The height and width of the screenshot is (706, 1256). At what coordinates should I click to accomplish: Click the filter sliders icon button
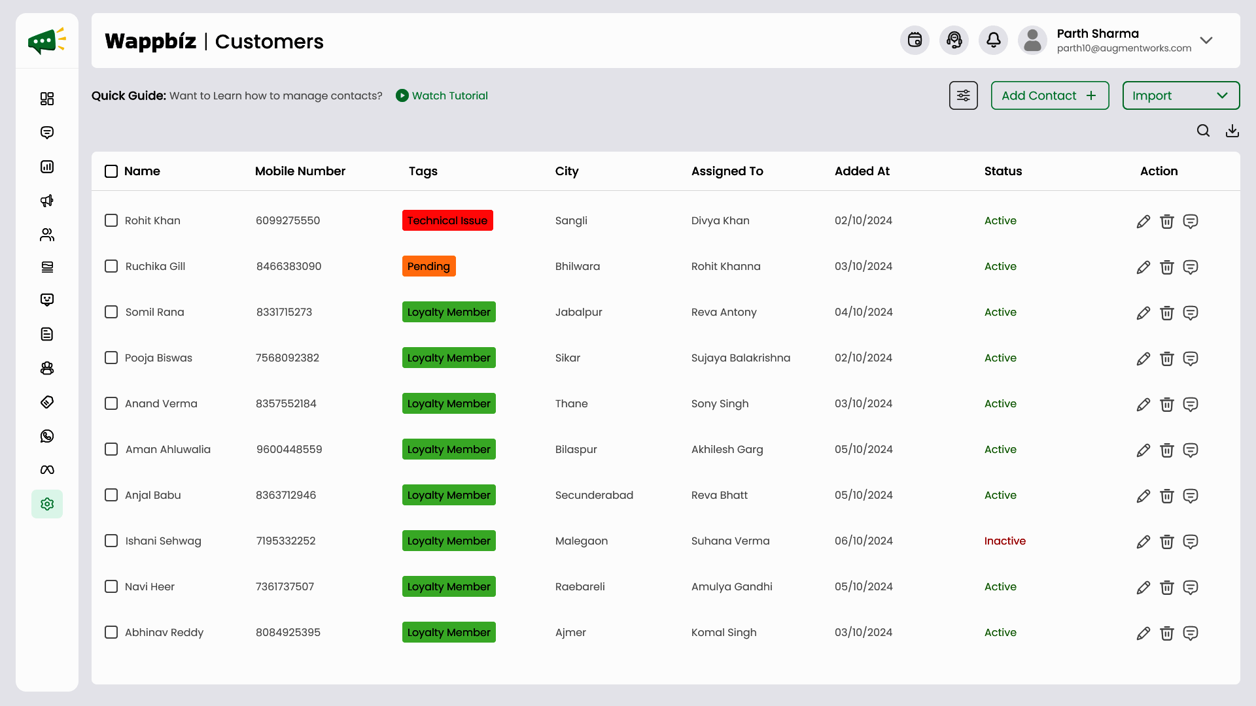coord(963,95)
